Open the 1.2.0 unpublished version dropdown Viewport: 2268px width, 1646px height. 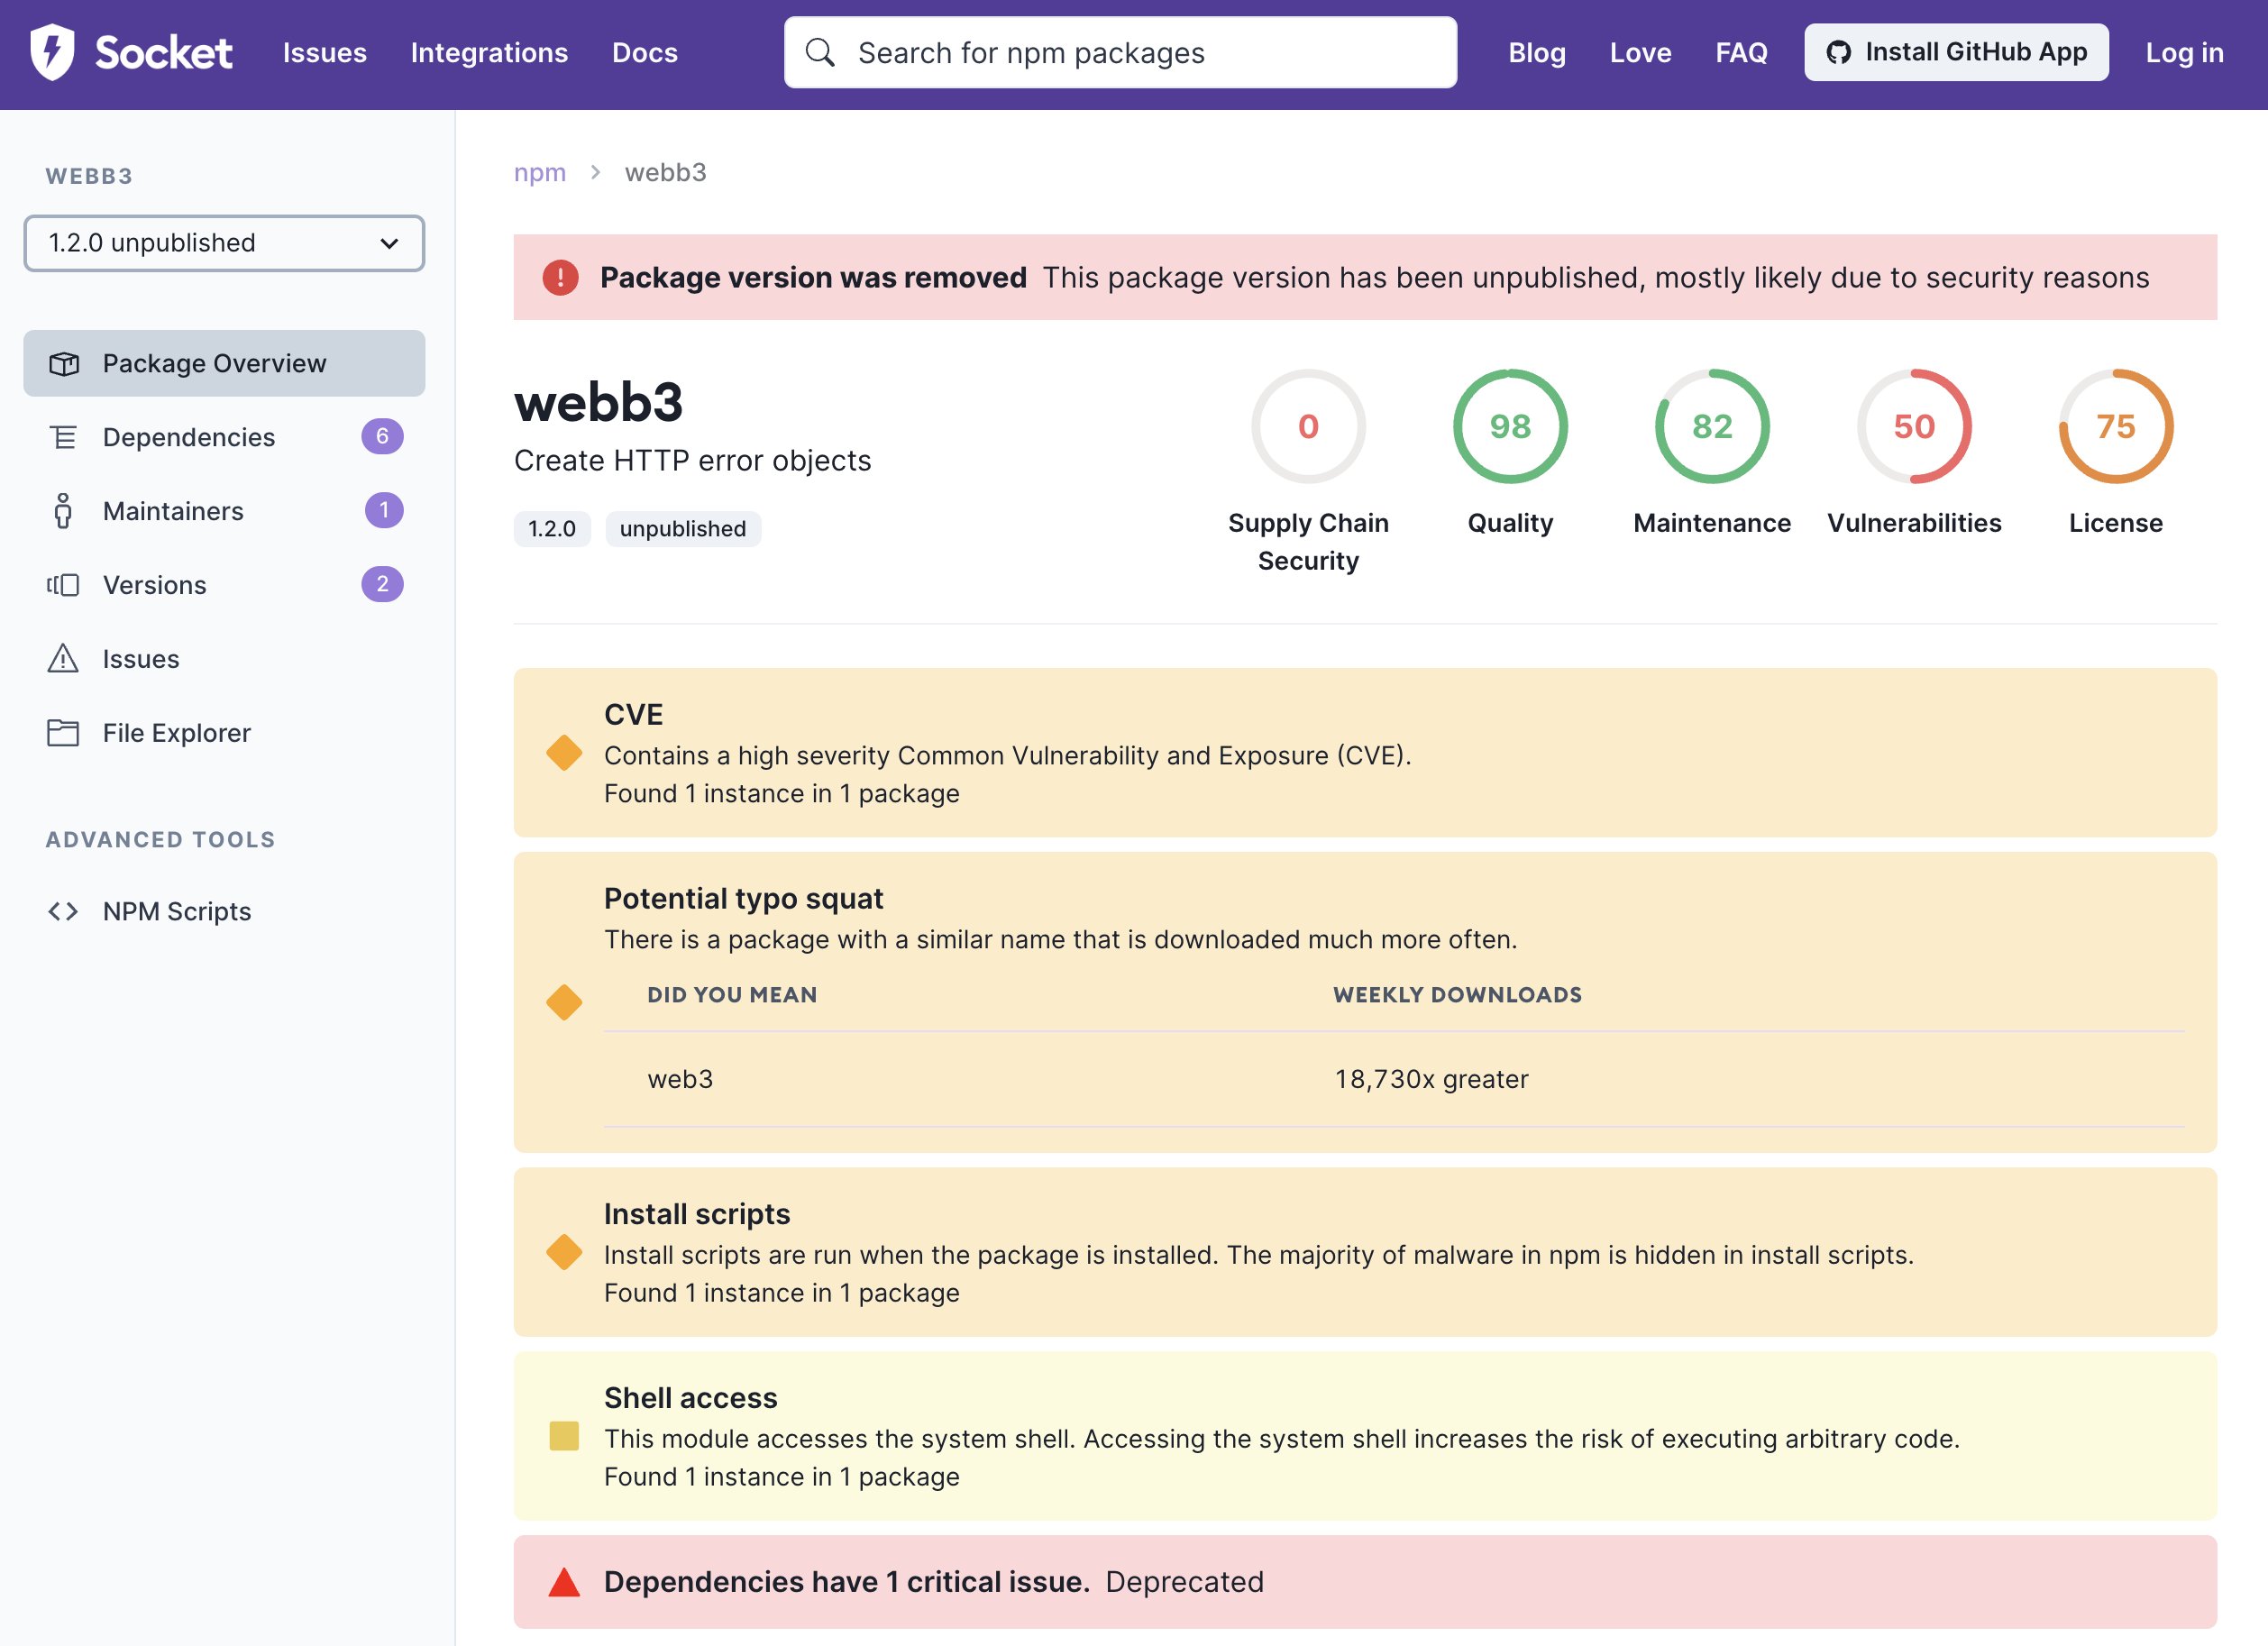(224, 243)
